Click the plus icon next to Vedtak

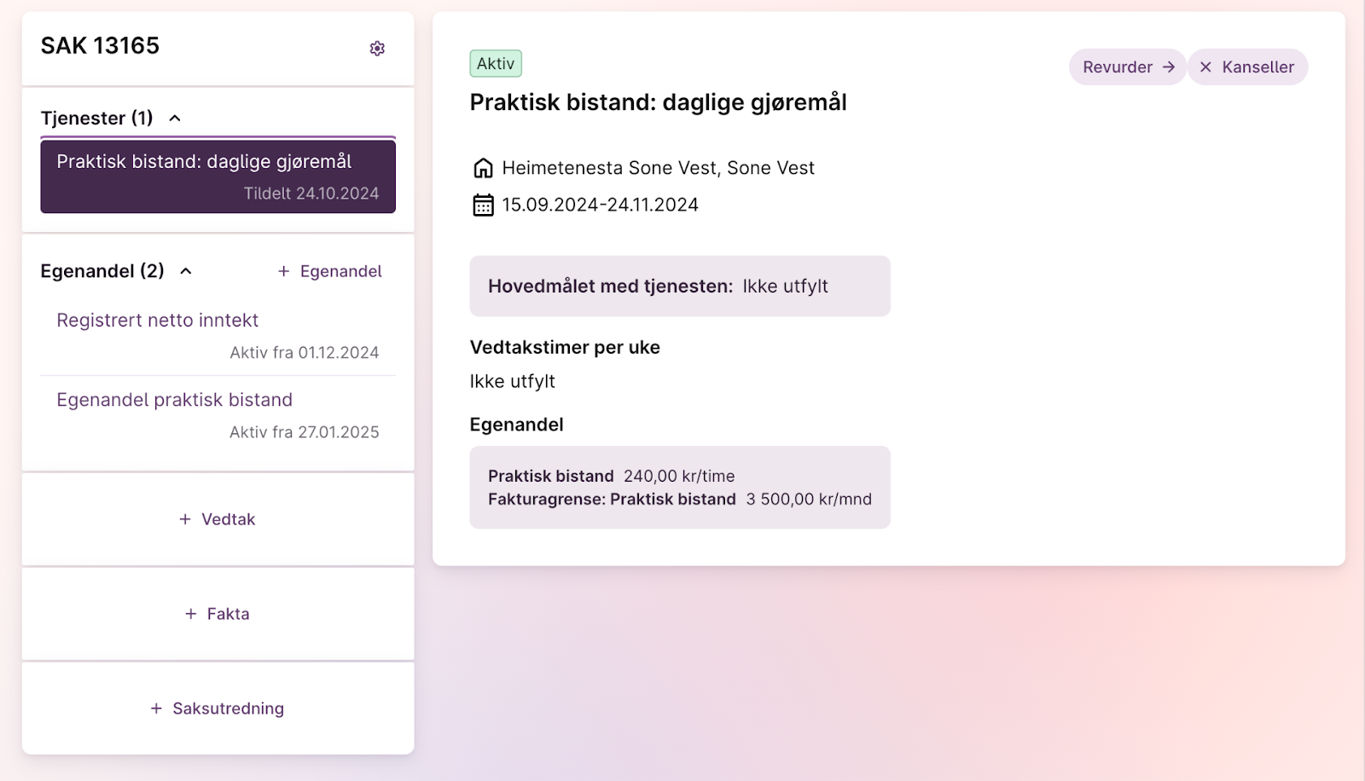[x=185, y=519]
